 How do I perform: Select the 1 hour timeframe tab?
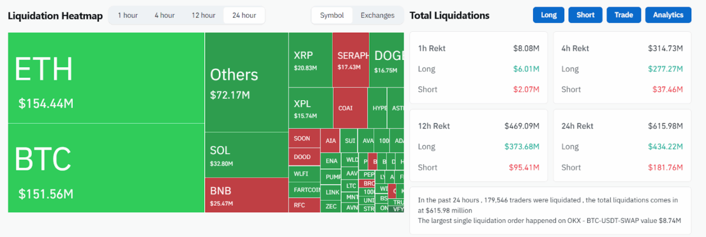click(128, 15)
